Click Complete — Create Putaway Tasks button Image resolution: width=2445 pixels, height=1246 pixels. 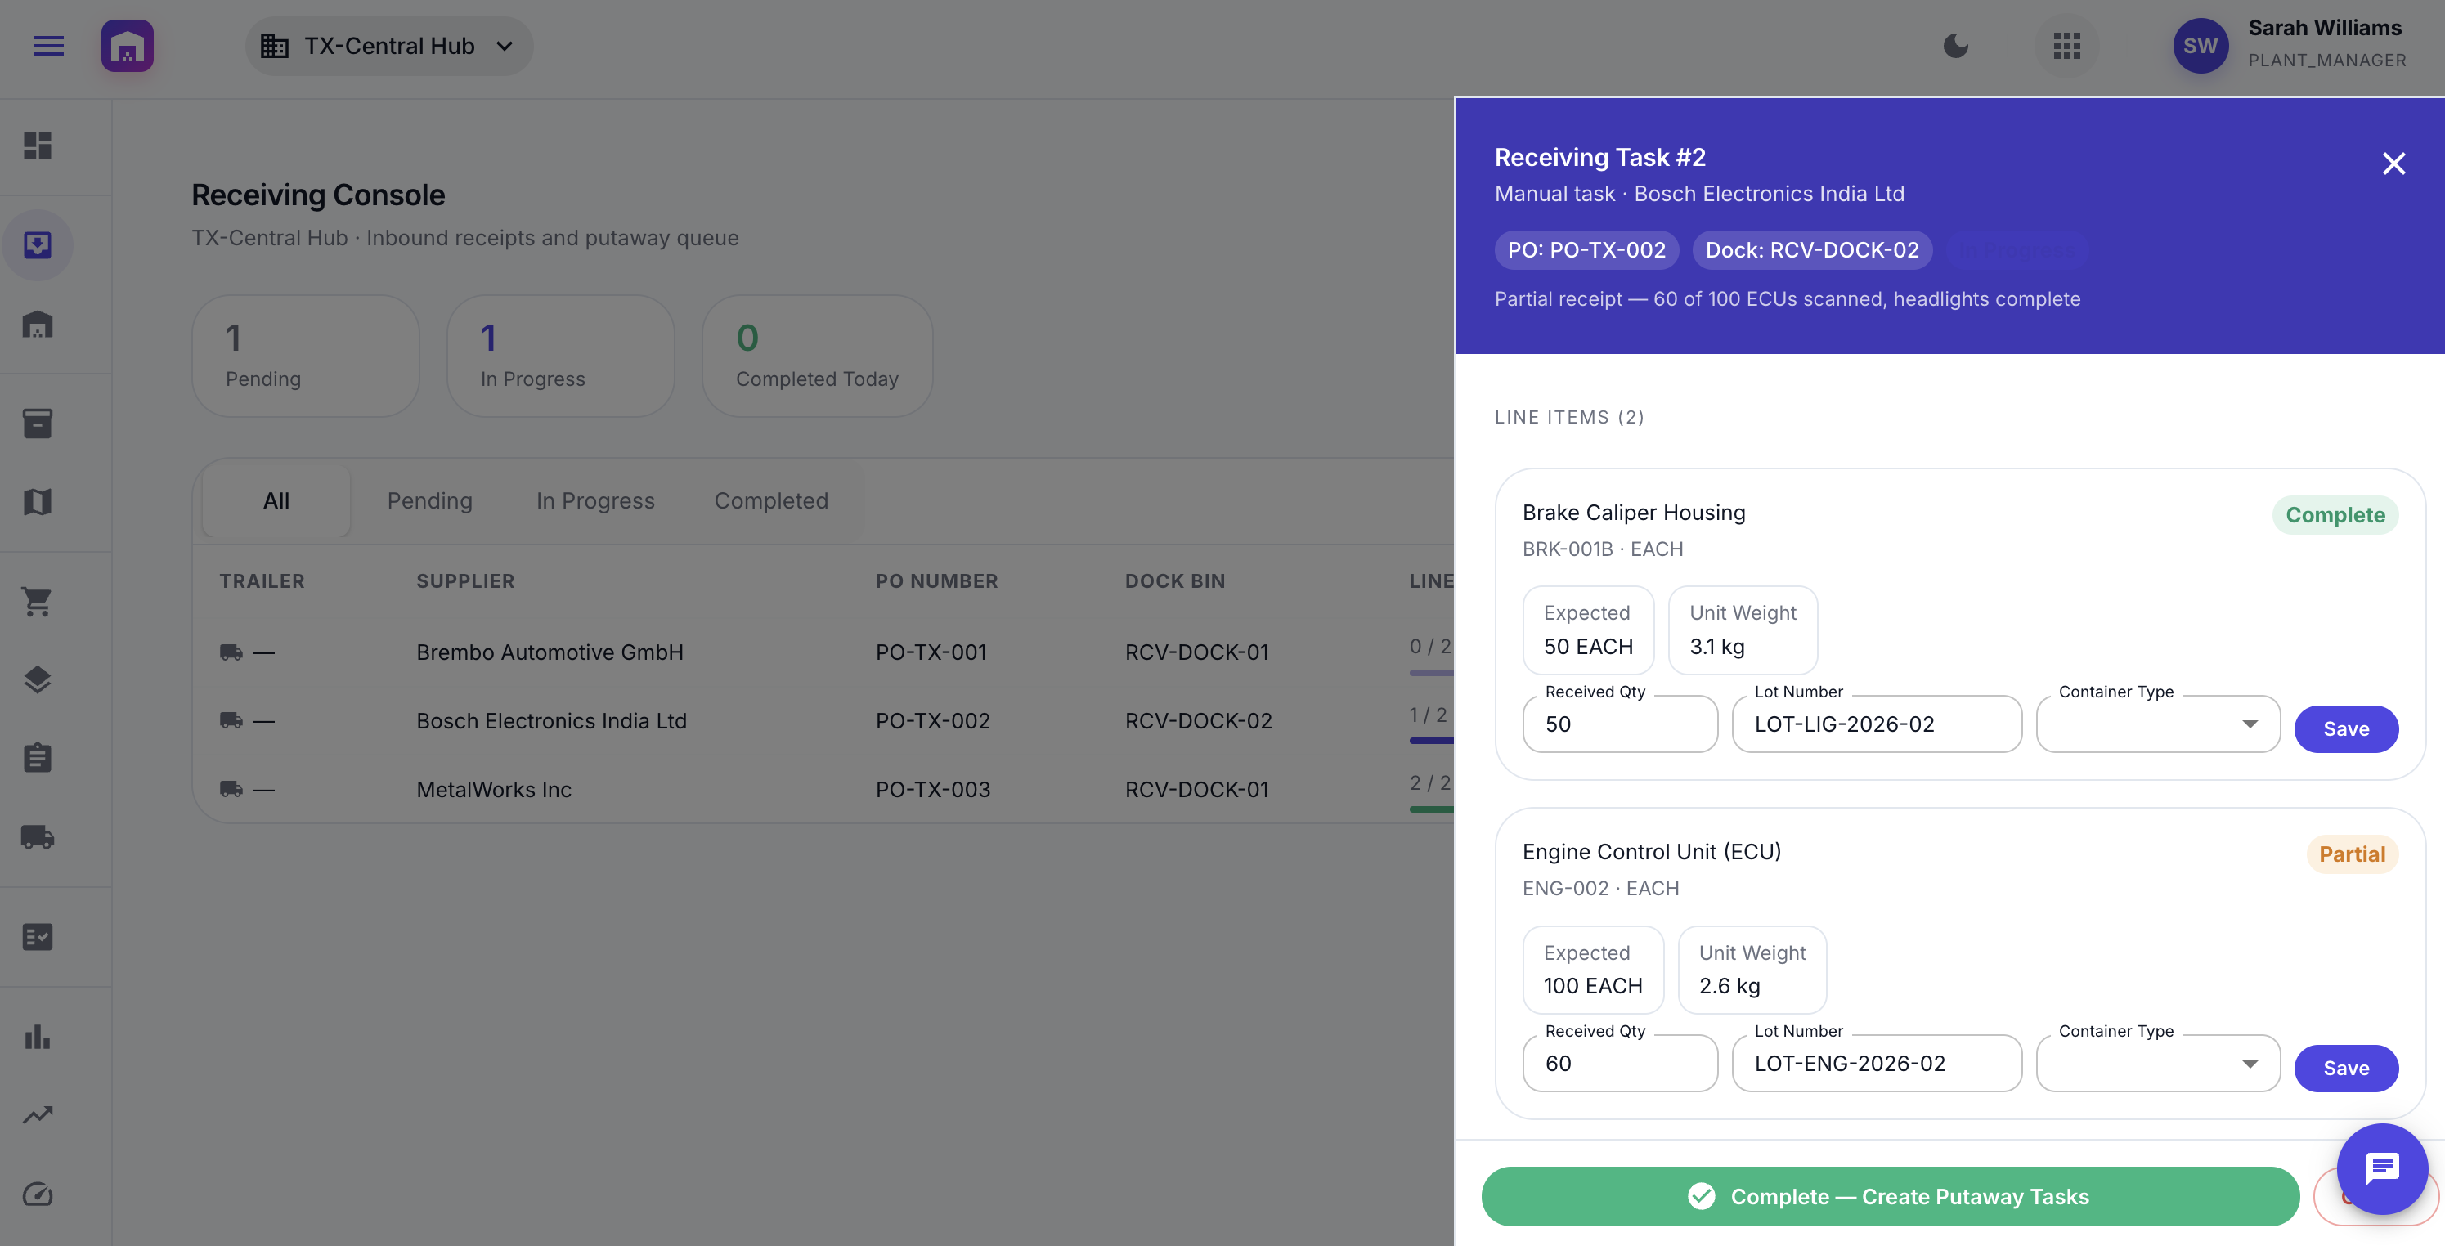click(x=1890, y=1197)
